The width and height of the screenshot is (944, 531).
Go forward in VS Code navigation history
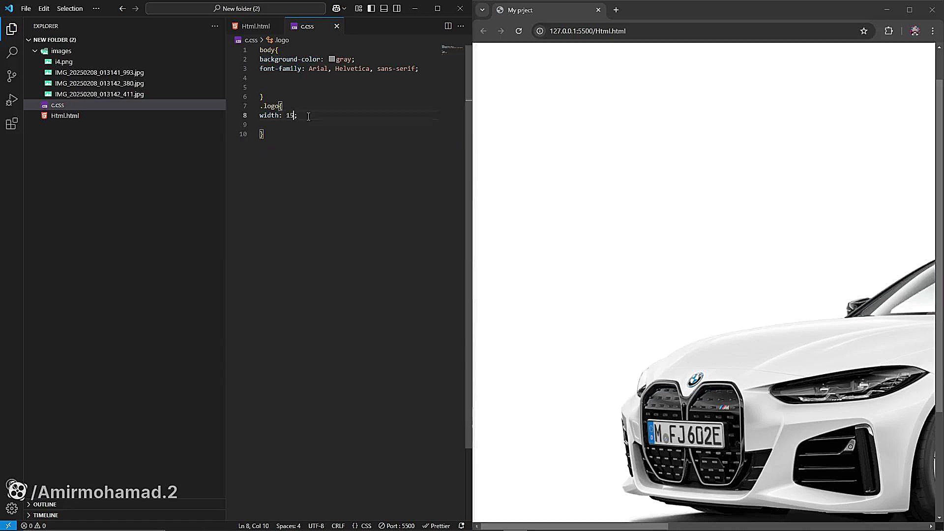pyautogui.click(x=135, y=8)
